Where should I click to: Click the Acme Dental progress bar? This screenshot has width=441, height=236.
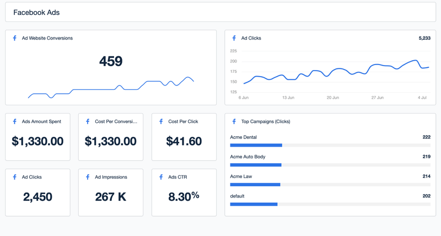coord(330,145)
